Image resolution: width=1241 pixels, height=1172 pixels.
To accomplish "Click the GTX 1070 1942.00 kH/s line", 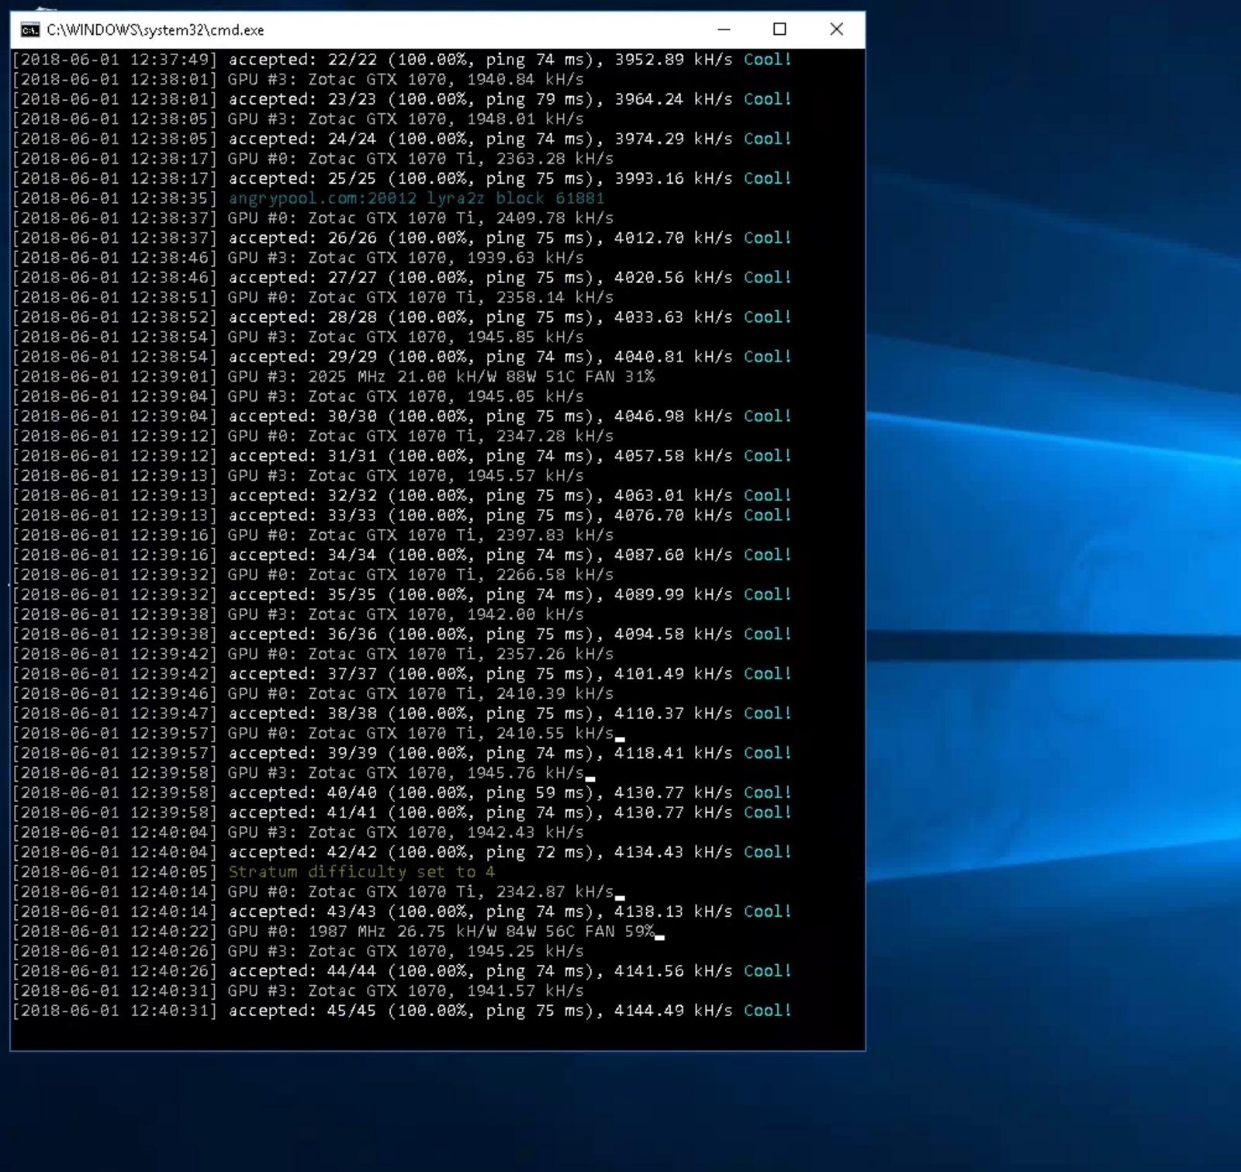I will tap(299, 614).
